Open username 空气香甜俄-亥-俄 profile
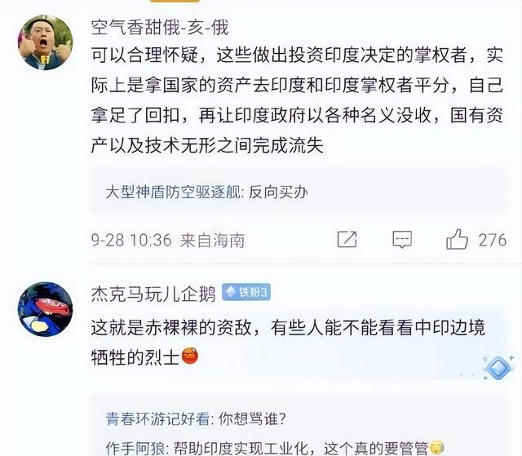Viewport: 522px width, 456px height. coord(160,27)
